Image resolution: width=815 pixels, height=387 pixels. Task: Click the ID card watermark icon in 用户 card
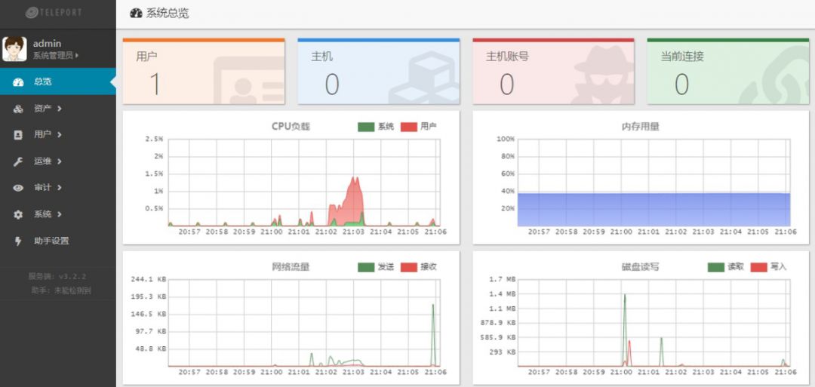(x=250, y=81)
